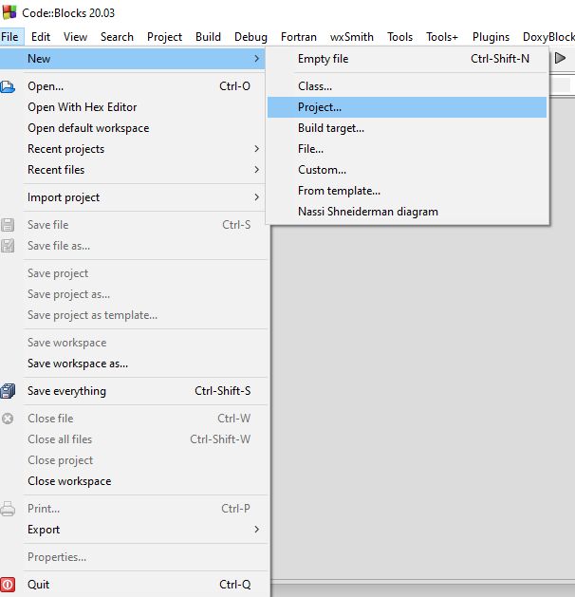The height and width of the screenshot is (597, 575).
Task: Open the Debug menu
Action: click(x=250, y=37)
